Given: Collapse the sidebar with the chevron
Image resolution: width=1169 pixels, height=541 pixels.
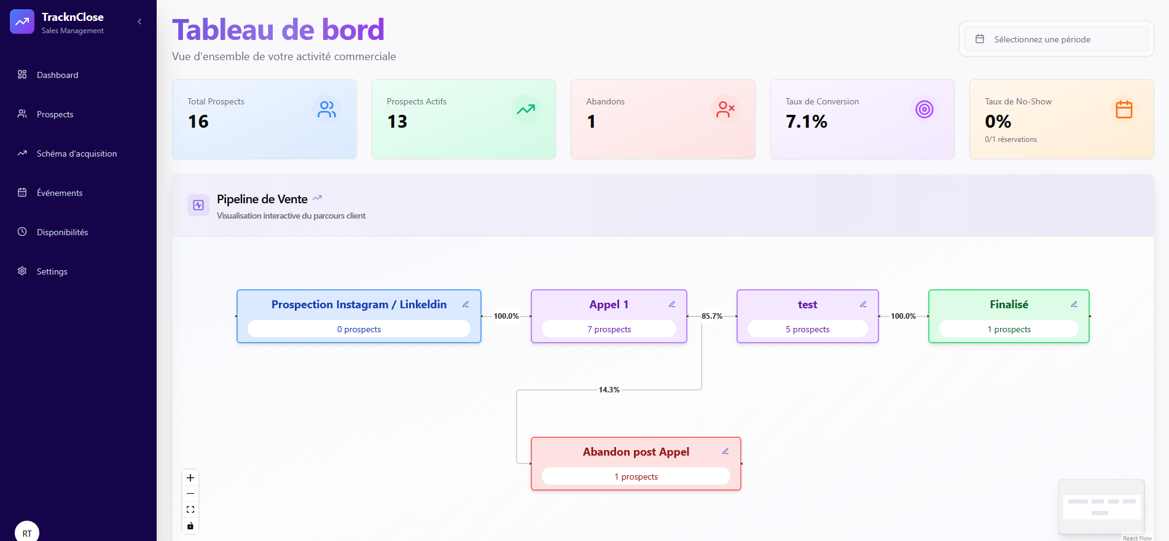Looking at the screenshot, I should click(139, 21).
